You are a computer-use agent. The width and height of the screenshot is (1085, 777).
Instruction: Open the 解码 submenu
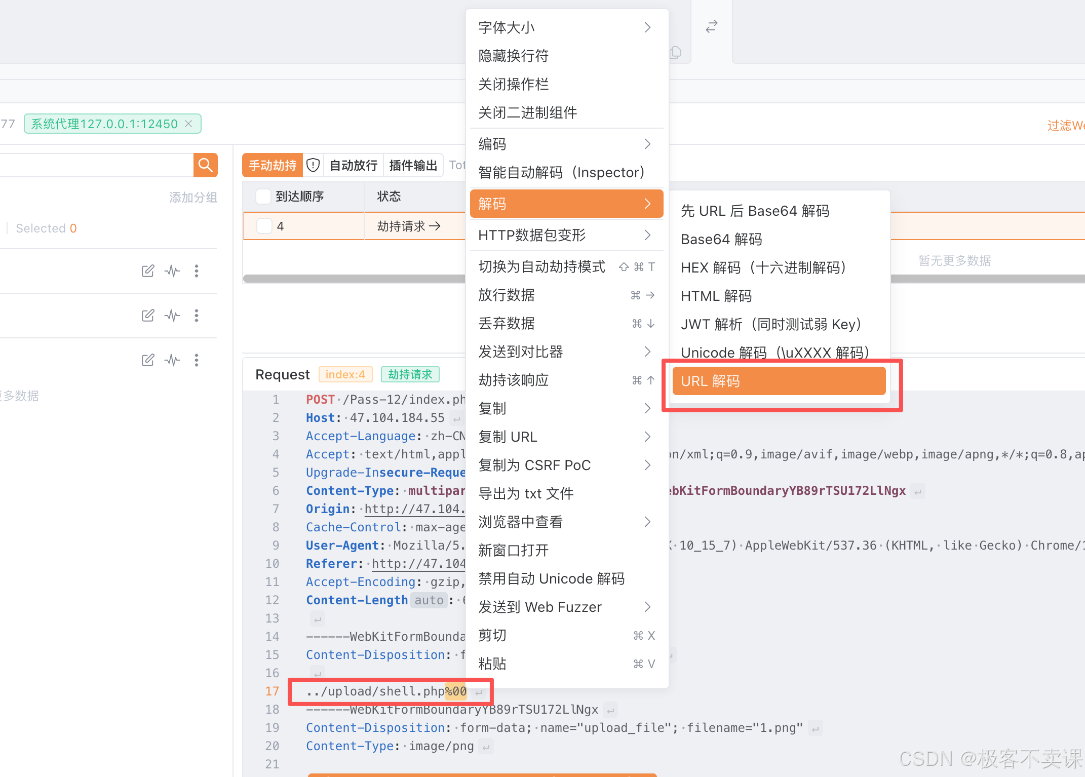566,204
